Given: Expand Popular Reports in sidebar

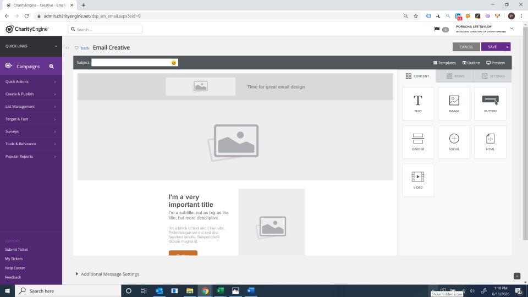Looking at the screenshot, I should [31, 156].
